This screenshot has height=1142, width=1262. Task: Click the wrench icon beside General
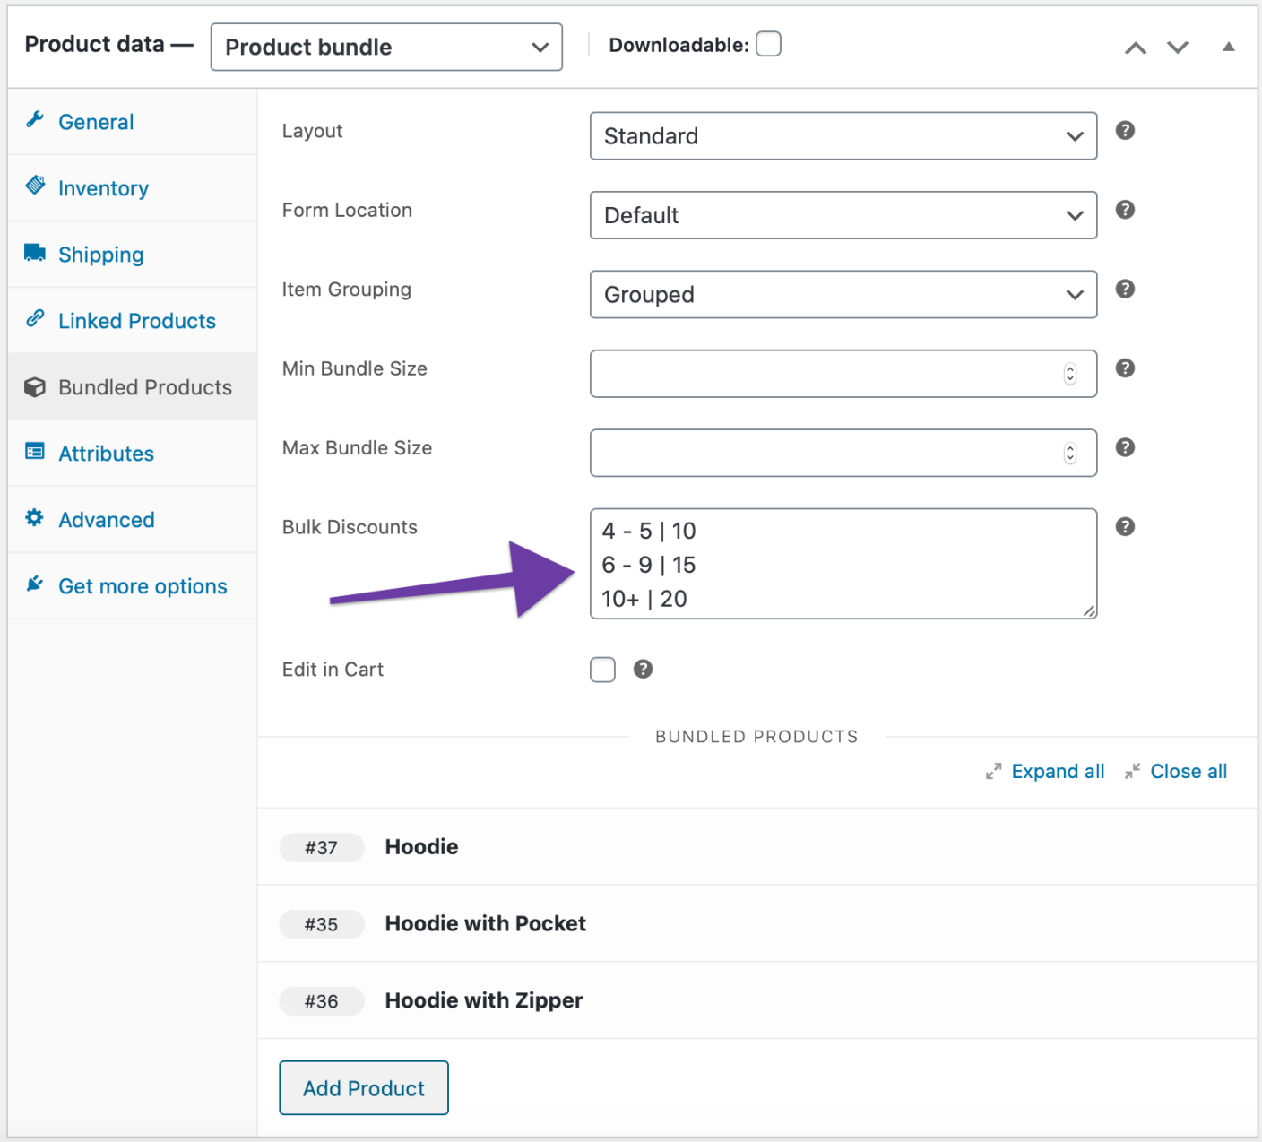pos(35,119)
